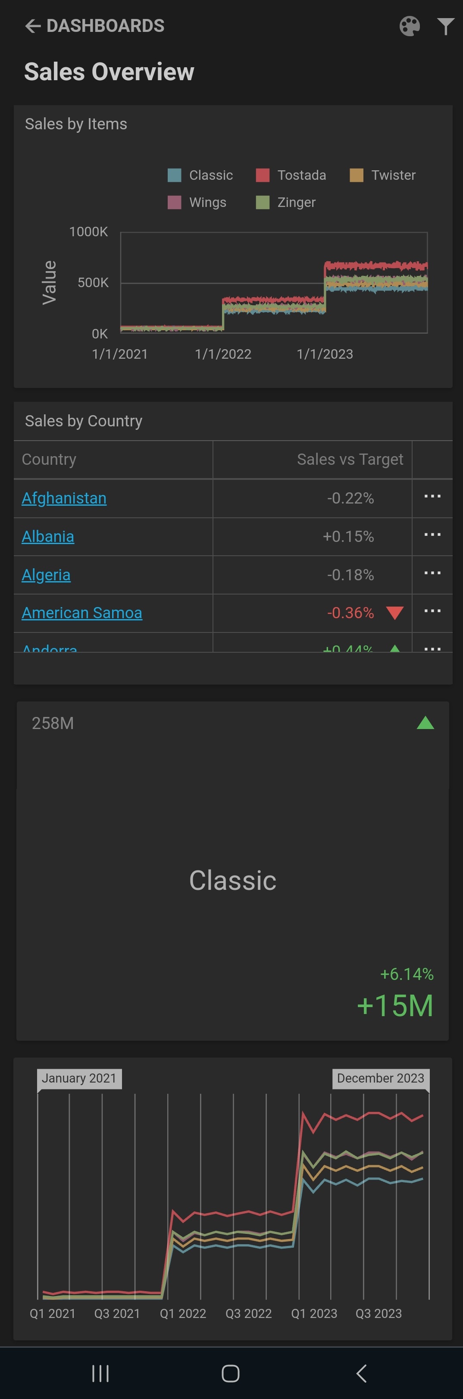Image resolution: width=463 pixels, height=1399 pixels.
Task: Tap the Android recent apps button
Action: 100,1374
